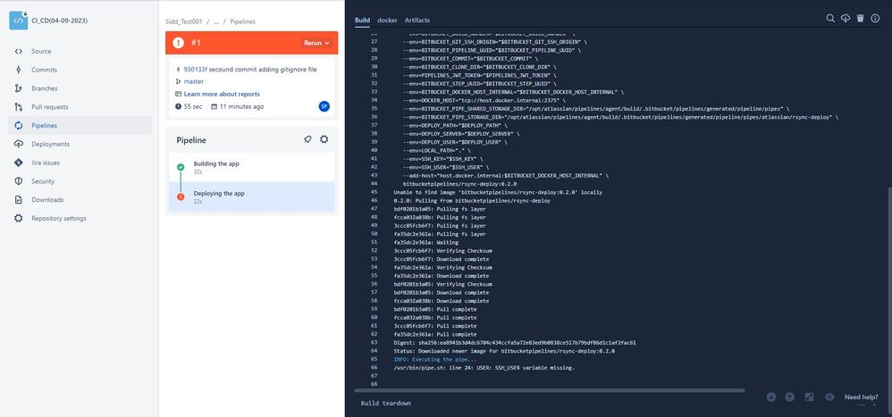Toggle the eye visibility icon
The image size is (892, 417).
pyautogui.click(x=829, y=397)
